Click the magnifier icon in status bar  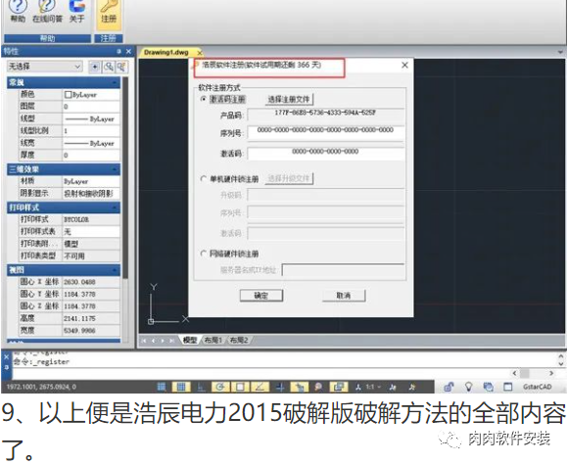318,387
